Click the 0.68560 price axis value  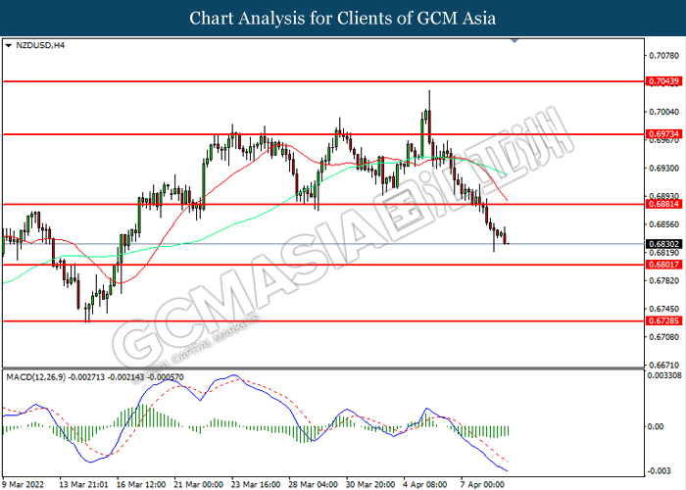pos(663,224)
